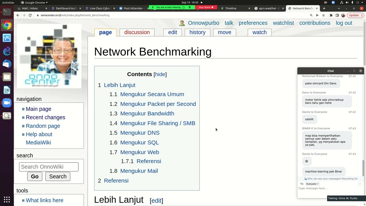
Task: Click the volume icon in the top bar
Action: 347,3
